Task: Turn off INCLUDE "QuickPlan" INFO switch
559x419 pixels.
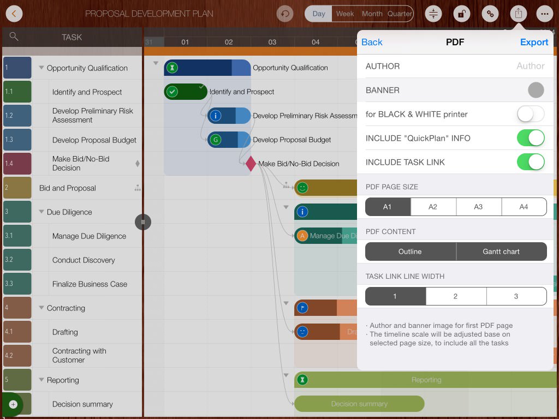Action: coord(531,138)
